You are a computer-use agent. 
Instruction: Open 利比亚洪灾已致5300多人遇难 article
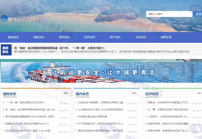click(28, 131)
